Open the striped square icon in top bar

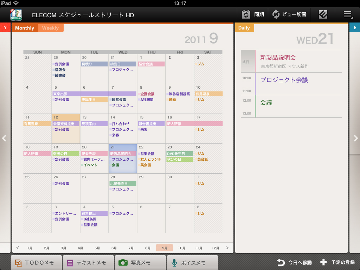coord(323,14)
